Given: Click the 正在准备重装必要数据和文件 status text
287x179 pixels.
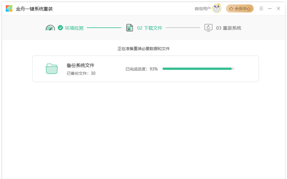Looking at the screenshot, I should pyautogui.click(x=143, y=48).
